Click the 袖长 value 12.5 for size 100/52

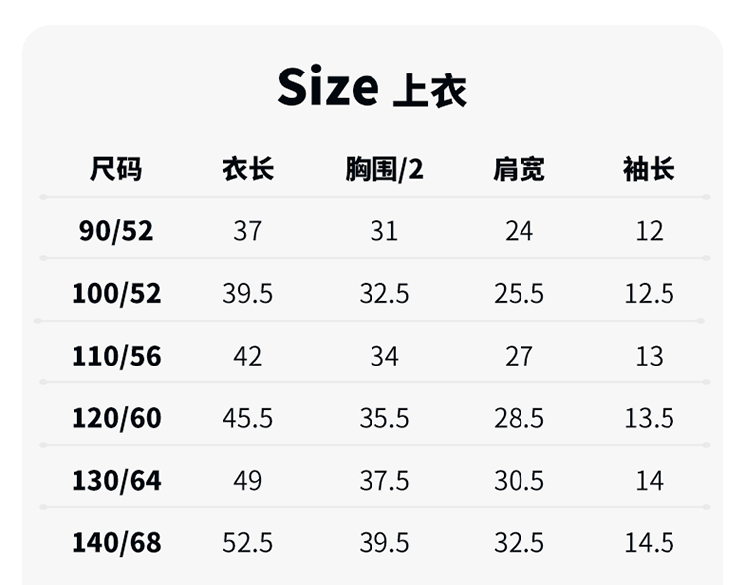[x=649, y=294]
